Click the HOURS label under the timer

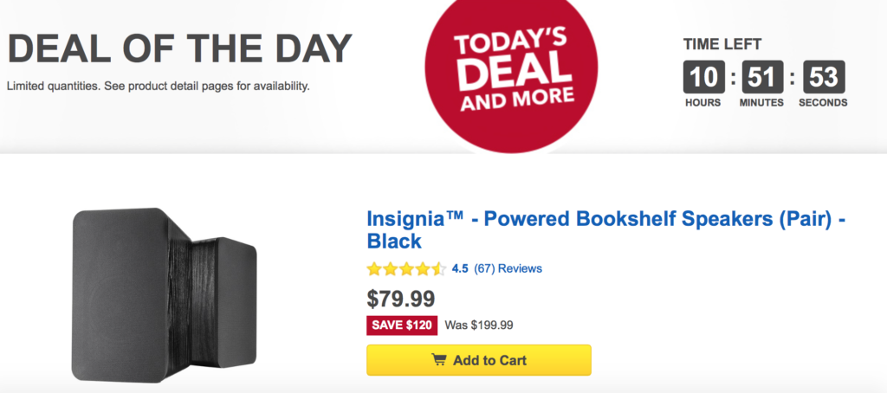[x=702, y=103]
